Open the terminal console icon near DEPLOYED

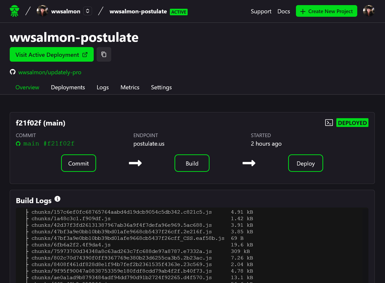pos(329,123)
